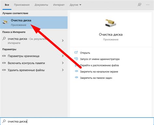Click large Очистка диска app icon in preview
Viewport: 154px width, 125px height.
tap(110, 23)
